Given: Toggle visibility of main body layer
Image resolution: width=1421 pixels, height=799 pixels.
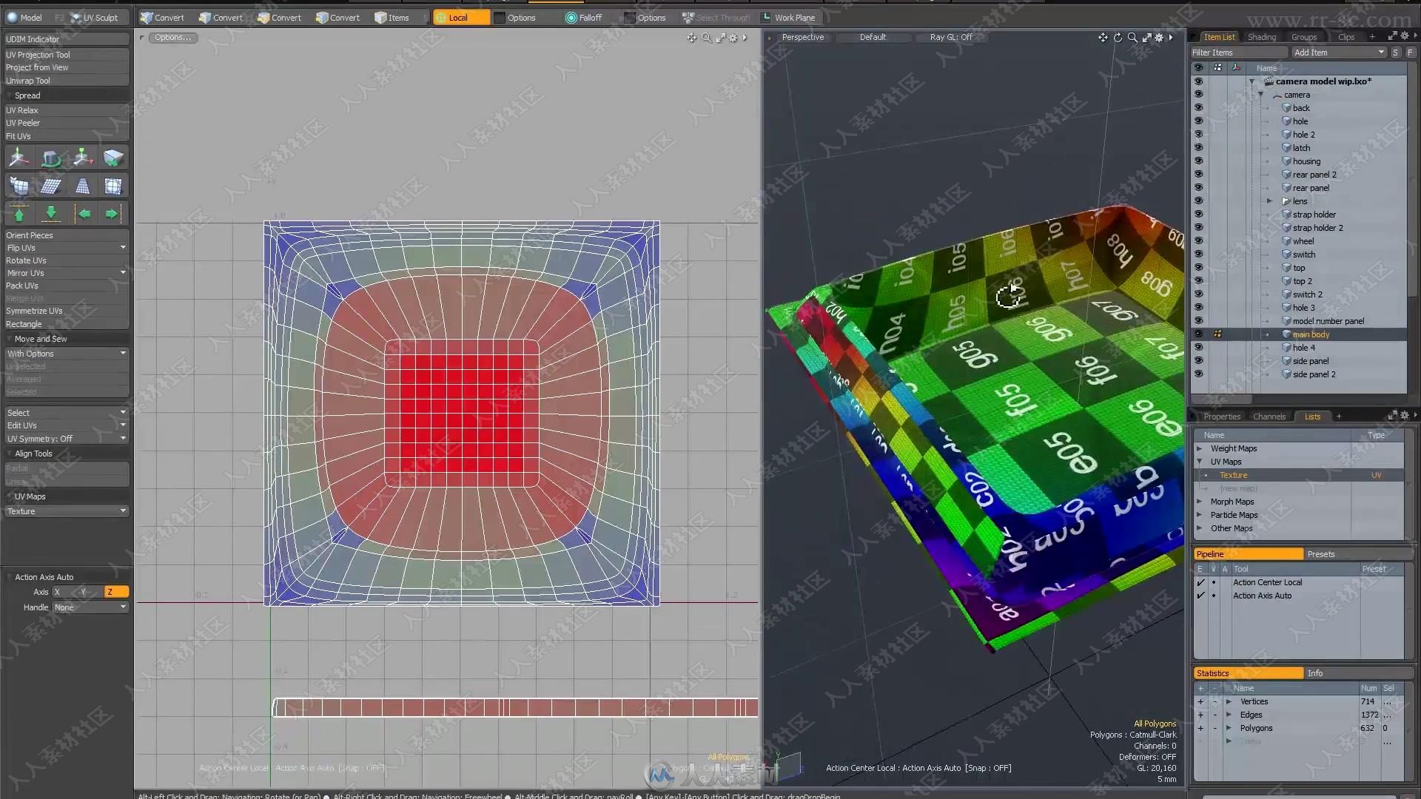Looking at the screenshot, I should click(1197, 334).
